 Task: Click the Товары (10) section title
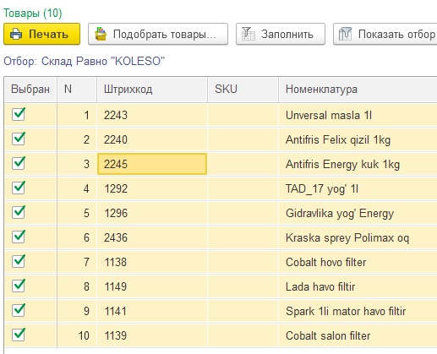32,14
